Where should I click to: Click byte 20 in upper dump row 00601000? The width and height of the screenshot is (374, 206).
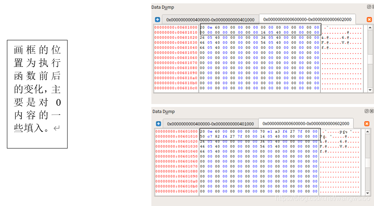[x=202, y=28]
